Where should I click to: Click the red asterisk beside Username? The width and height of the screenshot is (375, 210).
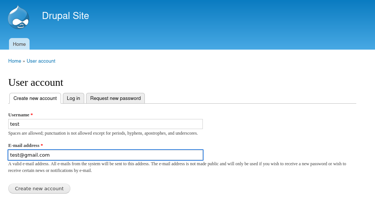point(32,115)
